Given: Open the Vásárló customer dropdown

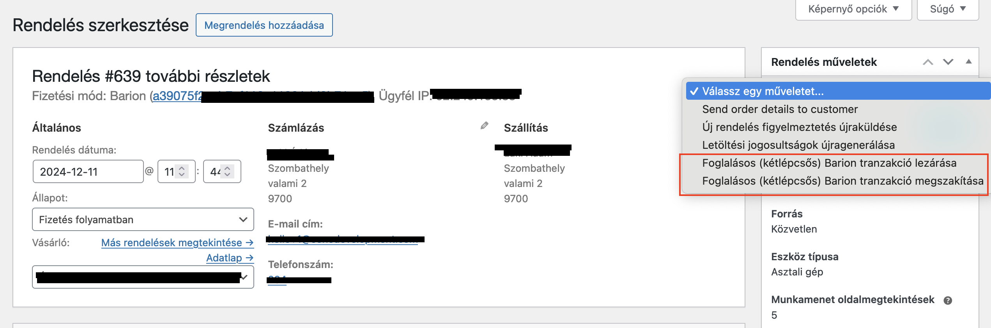Looking at the screenshot, I should click(143, 277).
